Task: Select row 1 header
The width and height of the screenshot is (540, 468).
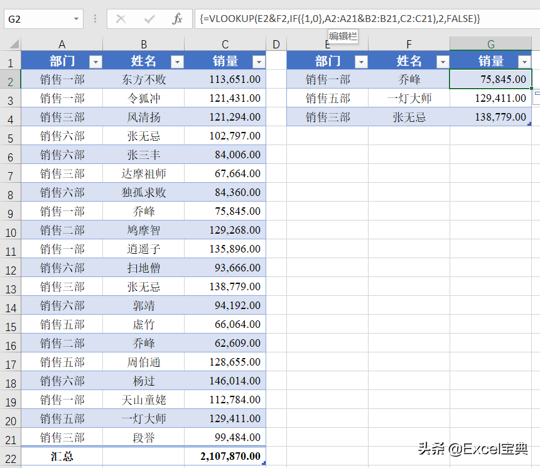Action: [x=10, y=61]
